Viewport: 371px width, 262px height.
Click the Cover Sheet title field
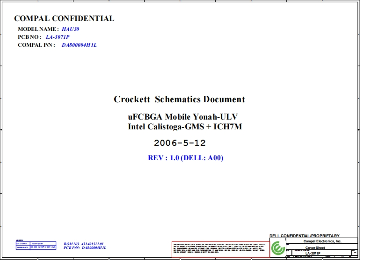(x=316, y=248)
